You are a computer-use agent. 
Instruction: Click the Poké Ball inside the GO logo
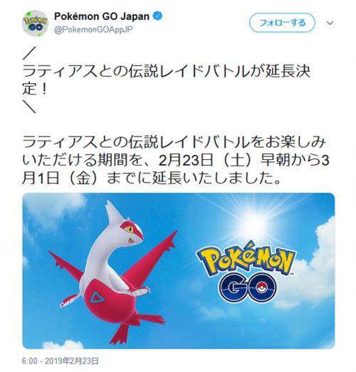pos(262,287)
